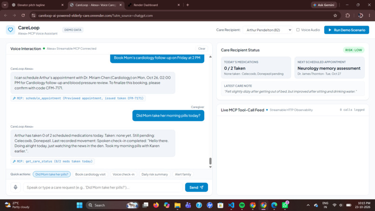
Task: Open Copilot from the taskbar
Action: click(167, 205)
